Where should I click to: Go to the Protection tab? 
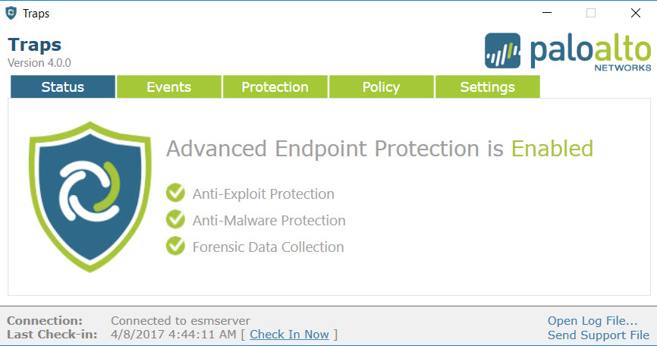coord(275,87)
